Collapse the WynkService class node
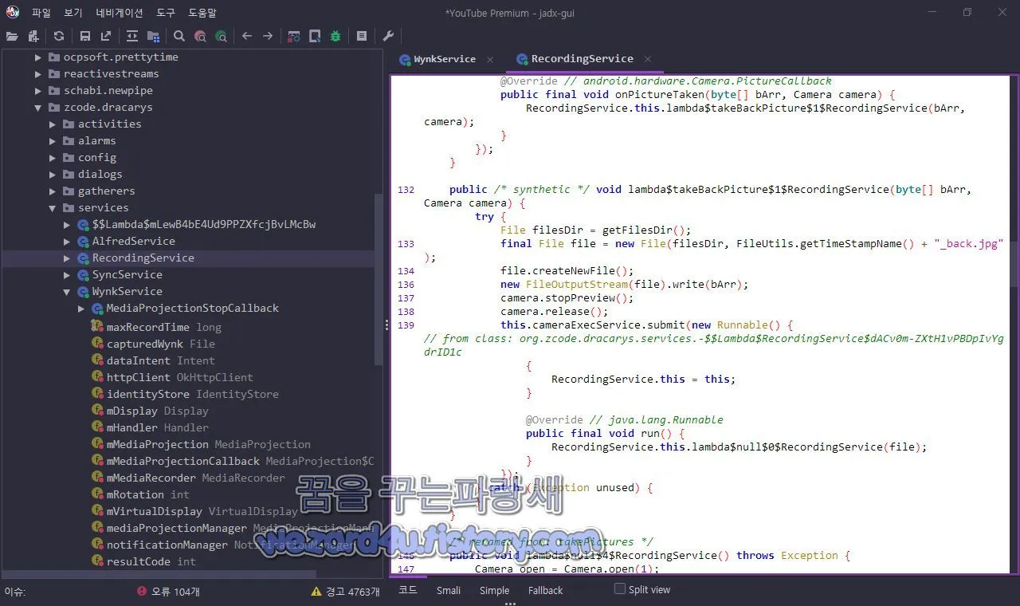 (x=67, y=292)
